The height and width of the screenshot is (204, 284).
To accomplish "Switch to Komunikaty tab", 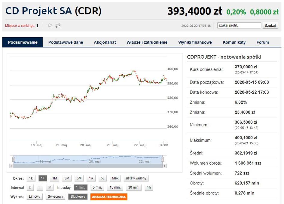I will click(234, 42).
